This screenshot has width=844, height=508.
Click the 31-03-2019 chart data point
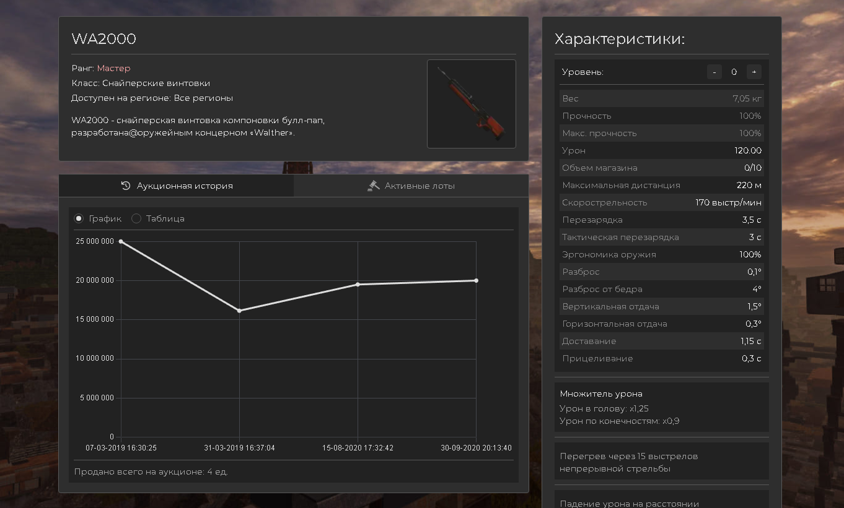[239, 311]
